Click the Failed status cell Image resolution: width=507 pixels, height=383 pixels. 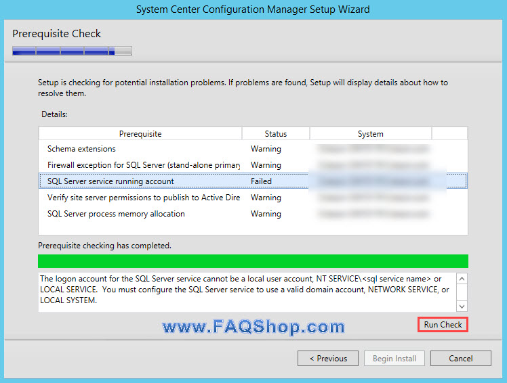[261, 181]
